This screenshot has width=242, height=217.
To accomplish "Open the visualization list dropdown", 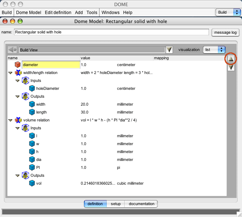I will point(214,50).
